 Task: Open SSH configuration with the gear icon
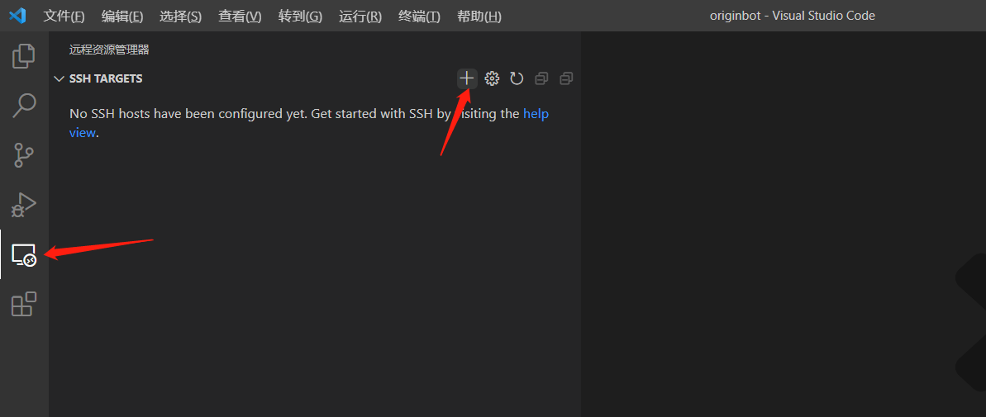(x=492, y=78)
